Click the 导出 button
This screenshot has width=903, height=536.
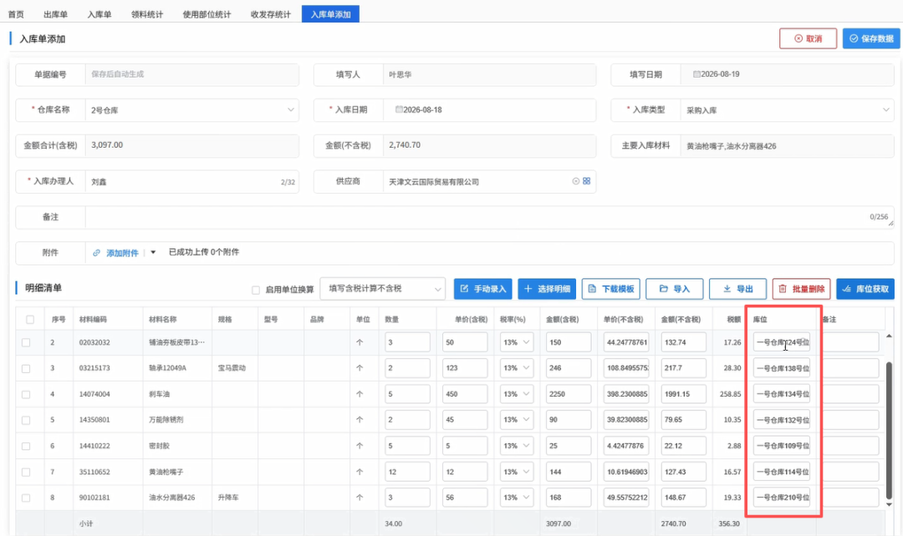pyautogui.click(x=737, y=289)
